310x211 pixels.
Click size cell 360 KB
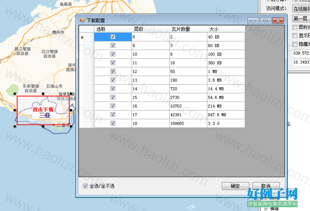point(226,63)
